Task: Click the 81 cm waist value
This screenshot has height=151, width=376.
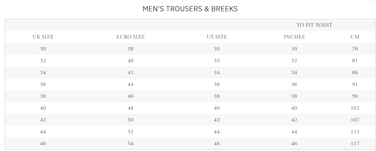Action: coord(355,61)
